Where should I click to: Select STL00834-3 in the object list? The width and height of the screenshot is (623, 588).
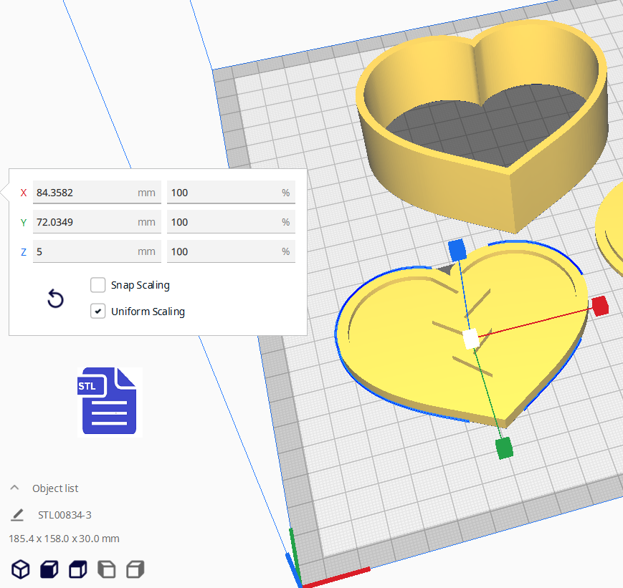pyautogui.click(x=65, y=514)
